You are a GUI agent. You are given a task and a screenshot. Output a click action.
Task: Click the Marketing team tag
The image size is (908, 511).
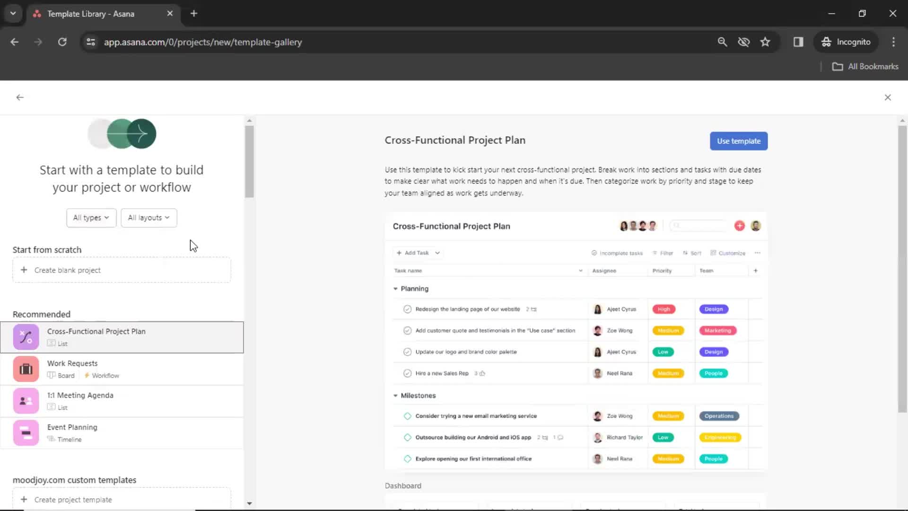click(x=718, y=331)
